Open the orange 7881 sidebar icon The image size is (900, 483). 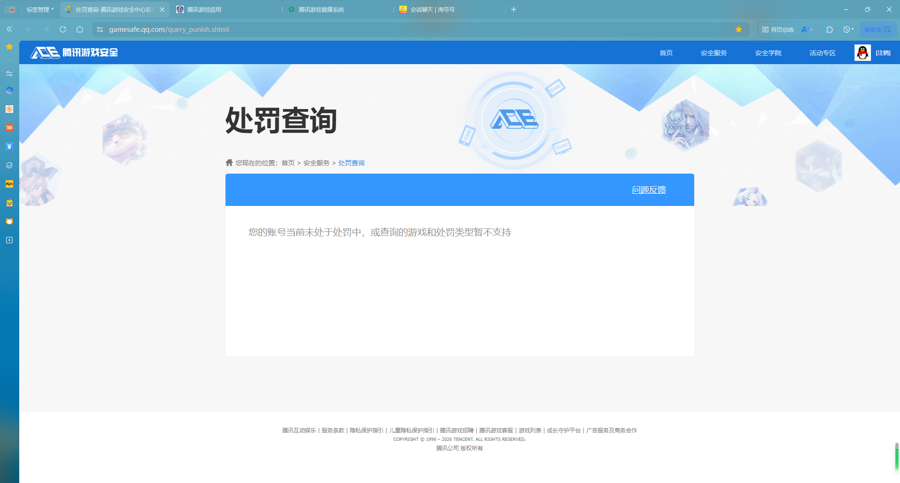click(9, 128)
